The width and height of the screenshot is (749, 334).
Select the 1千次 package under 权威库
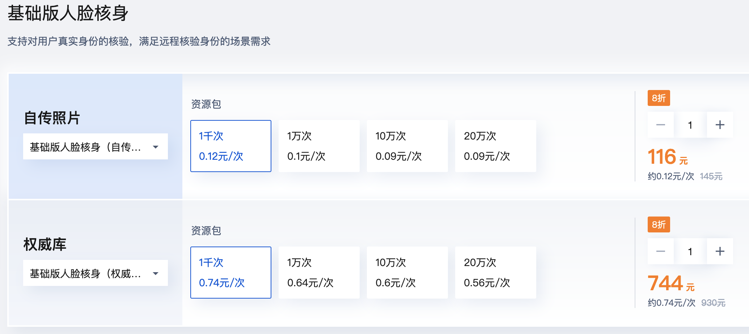click(230, 273)
